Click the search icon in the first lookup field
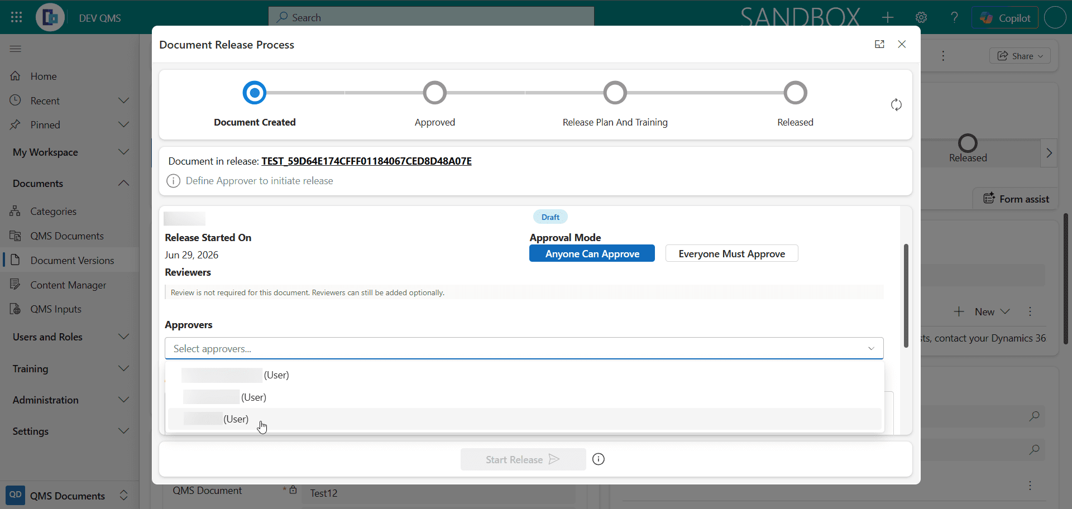This screenshot has height=509, width=1072. [1035, 416]
